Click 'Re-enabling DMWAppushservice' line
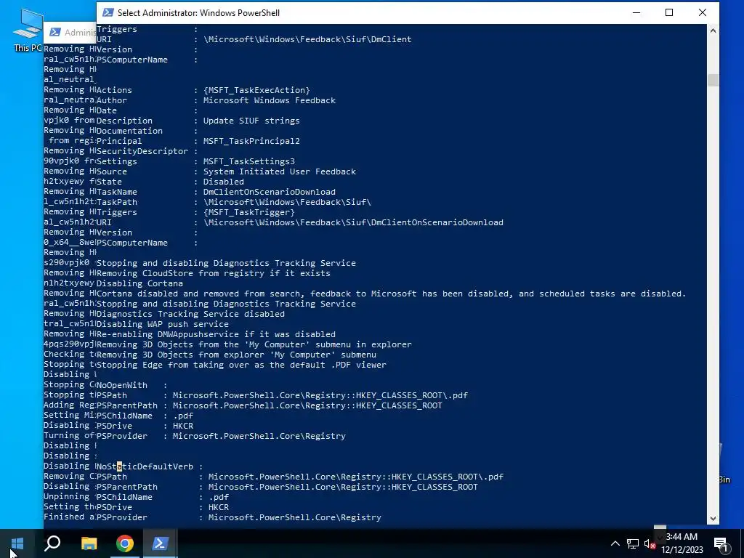This screenshot has height=558, width=744. [x=216, y=334]
